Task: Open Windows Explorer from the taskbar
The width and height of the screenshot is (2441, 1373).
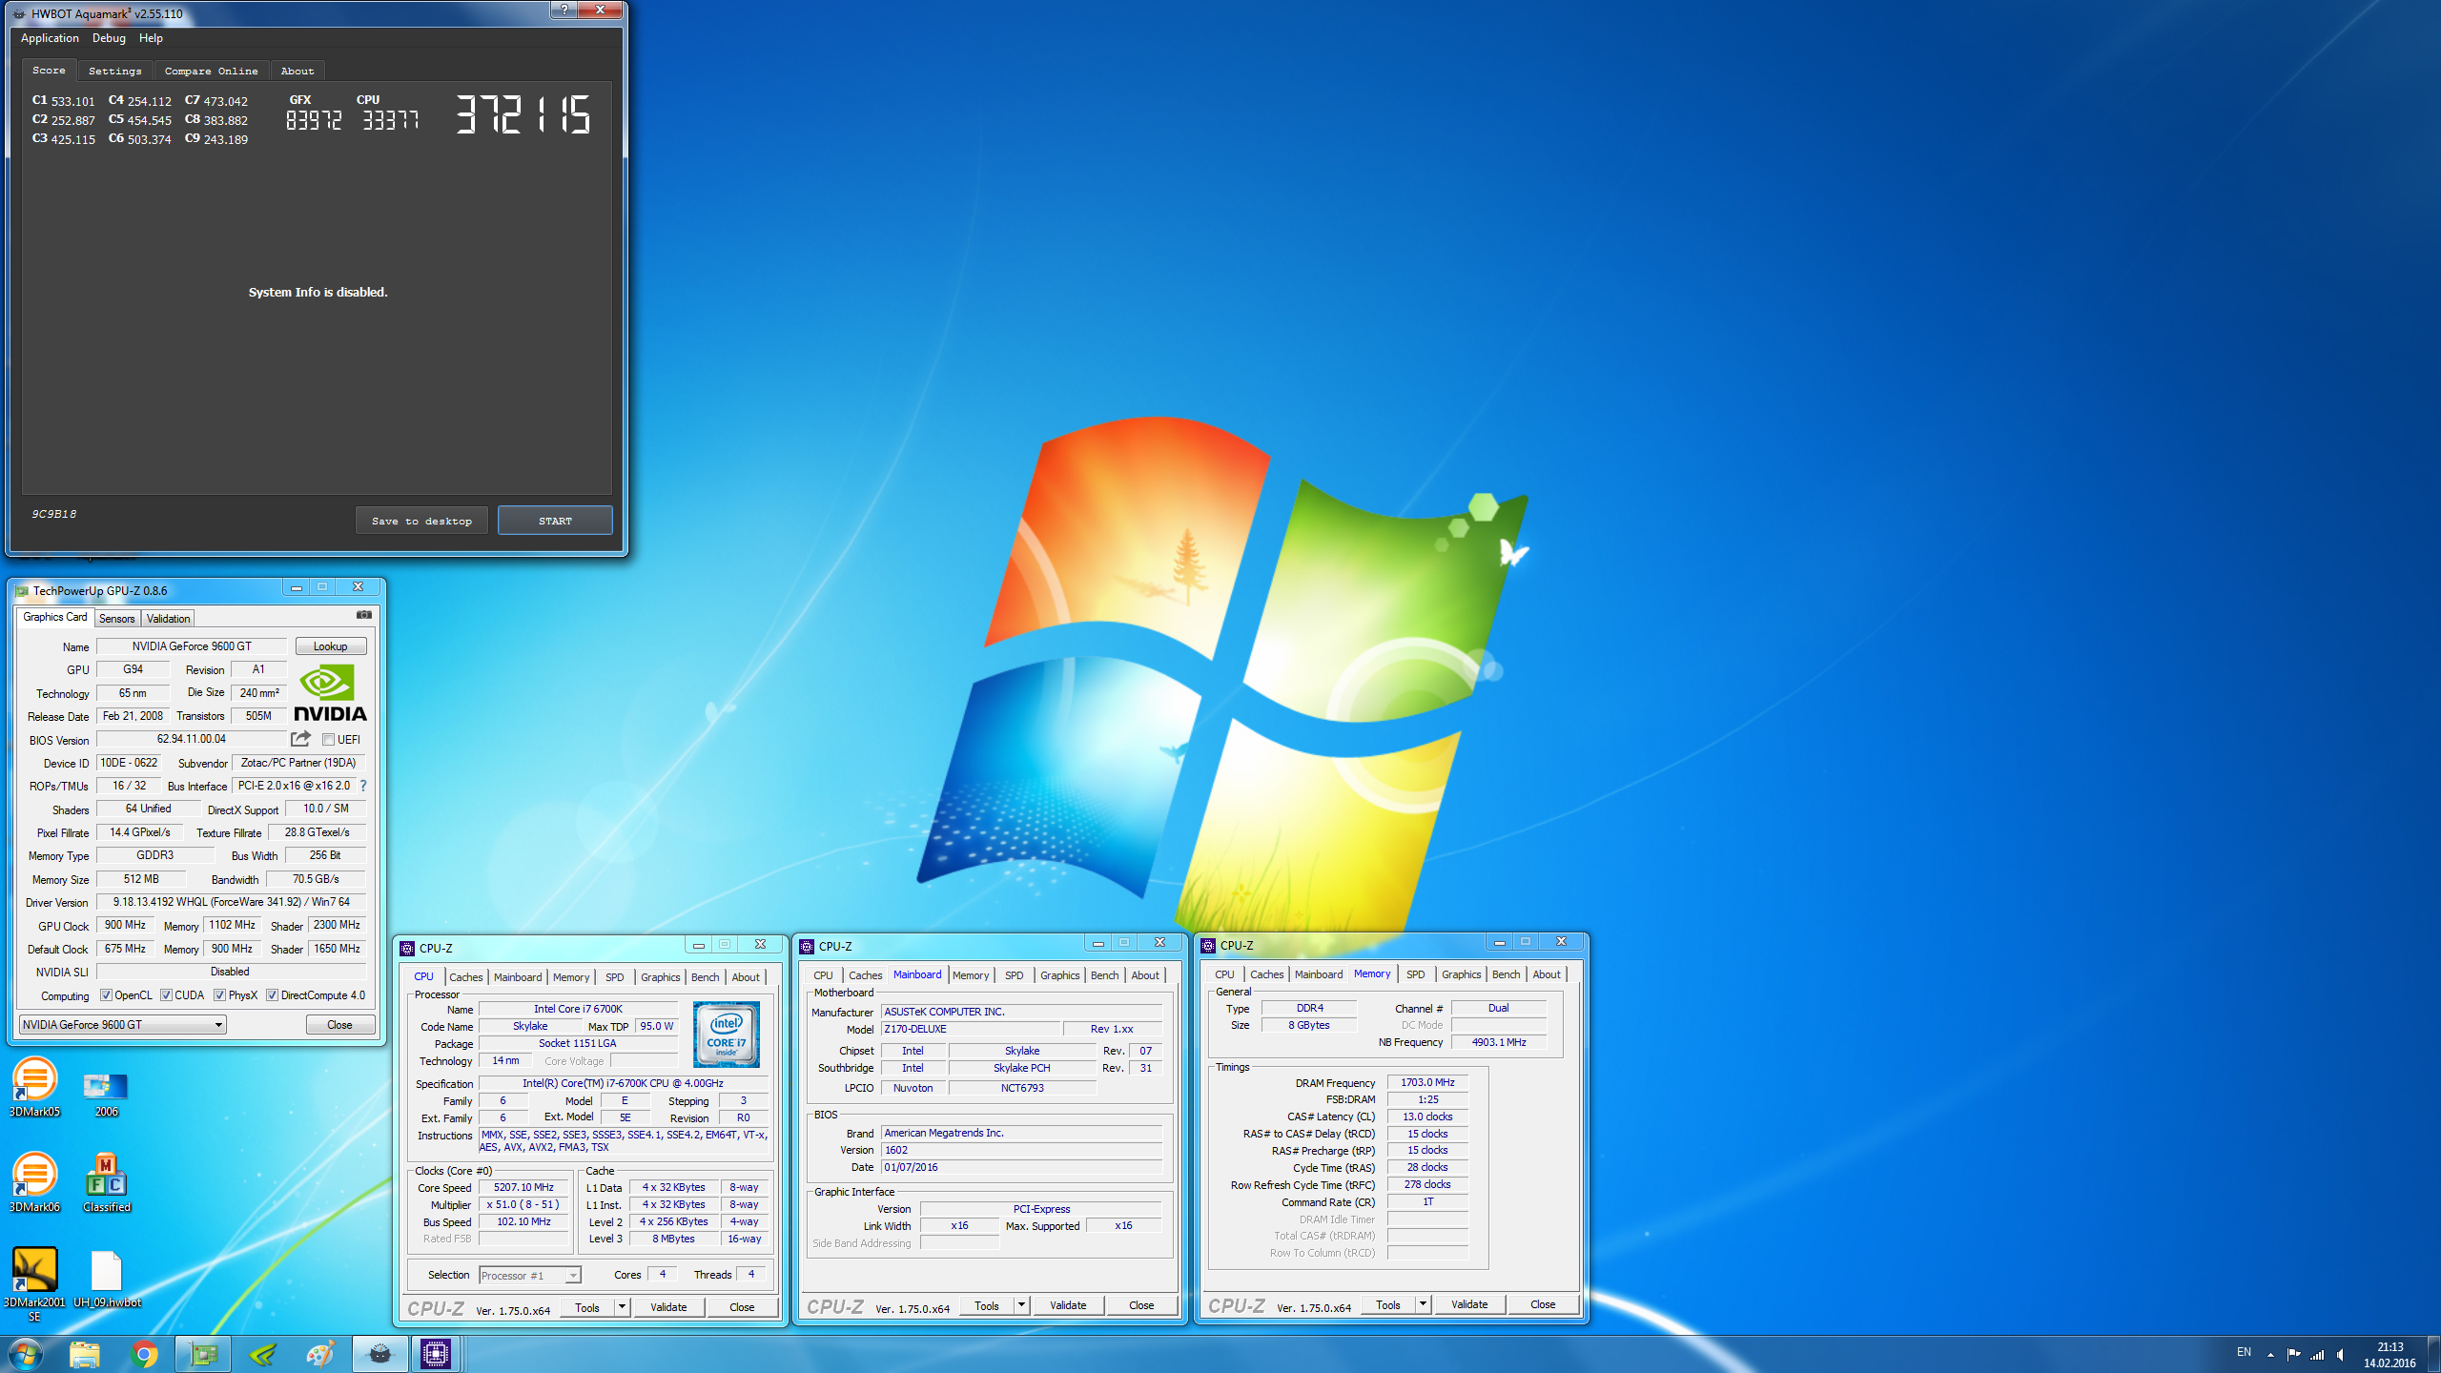Action: 84,1354
